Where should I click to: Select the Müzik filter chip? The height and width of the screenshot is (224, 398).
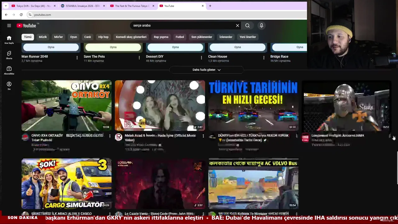[43, 37]
